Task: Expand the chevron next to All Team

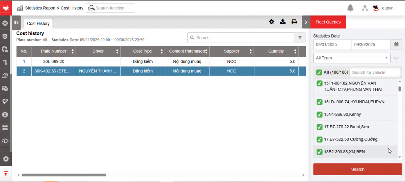Action: click(397, 58)
